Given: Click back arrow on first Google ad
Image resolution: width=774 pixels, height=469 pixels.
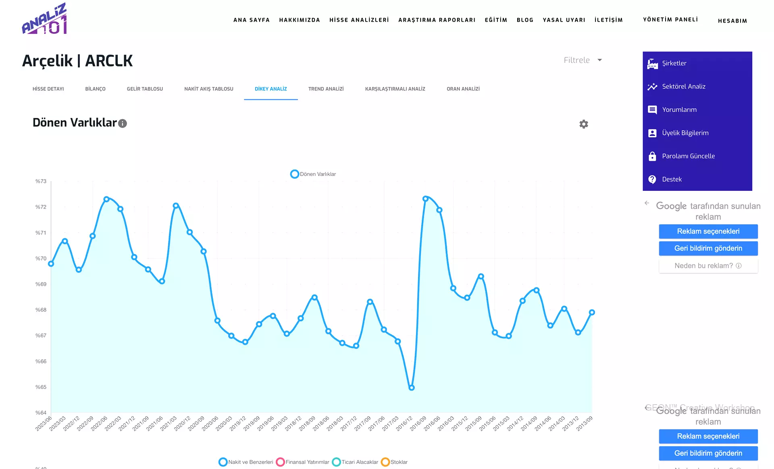Looking at the screenshot, I should pyautogui.click(x=647, y=203).
